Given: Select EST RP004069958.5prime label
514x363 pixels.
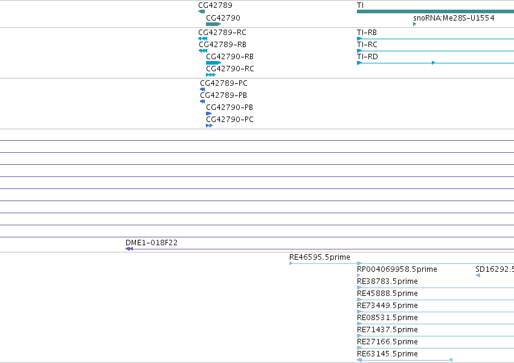Looking at the screenshot, I should tap(397, 269).
